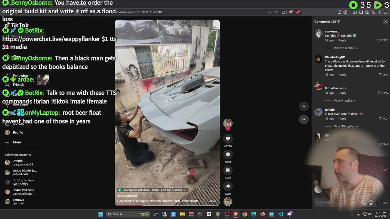Close the Comments panel
This screenshot has width=390, height=219.
(x=385, y=22)
